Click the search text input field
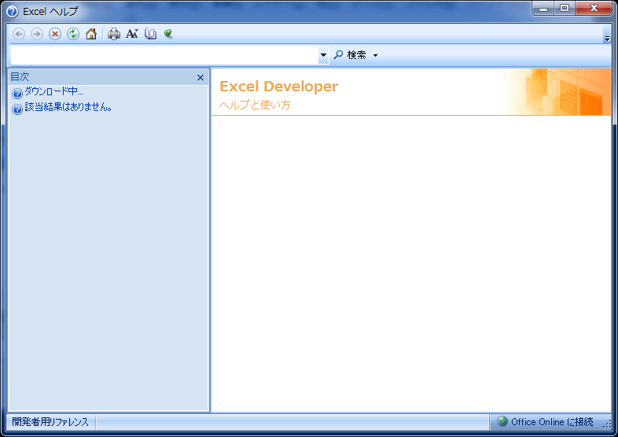Screen dimensions: 618x437 tap(164, 55)
